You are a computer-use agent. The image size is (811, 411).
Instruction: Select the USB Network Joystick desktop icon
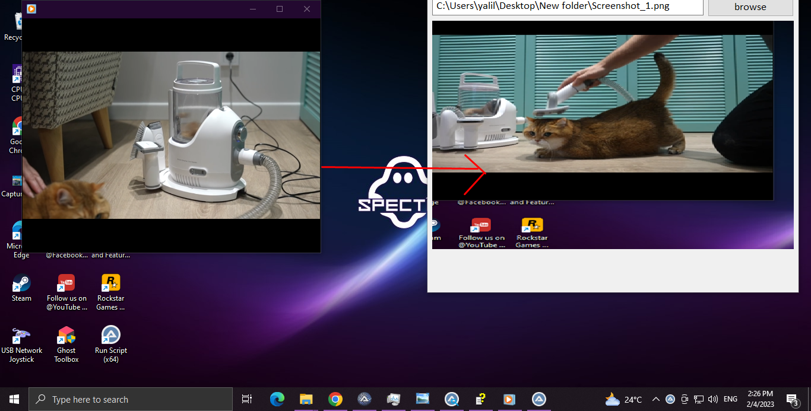[21, 345]
